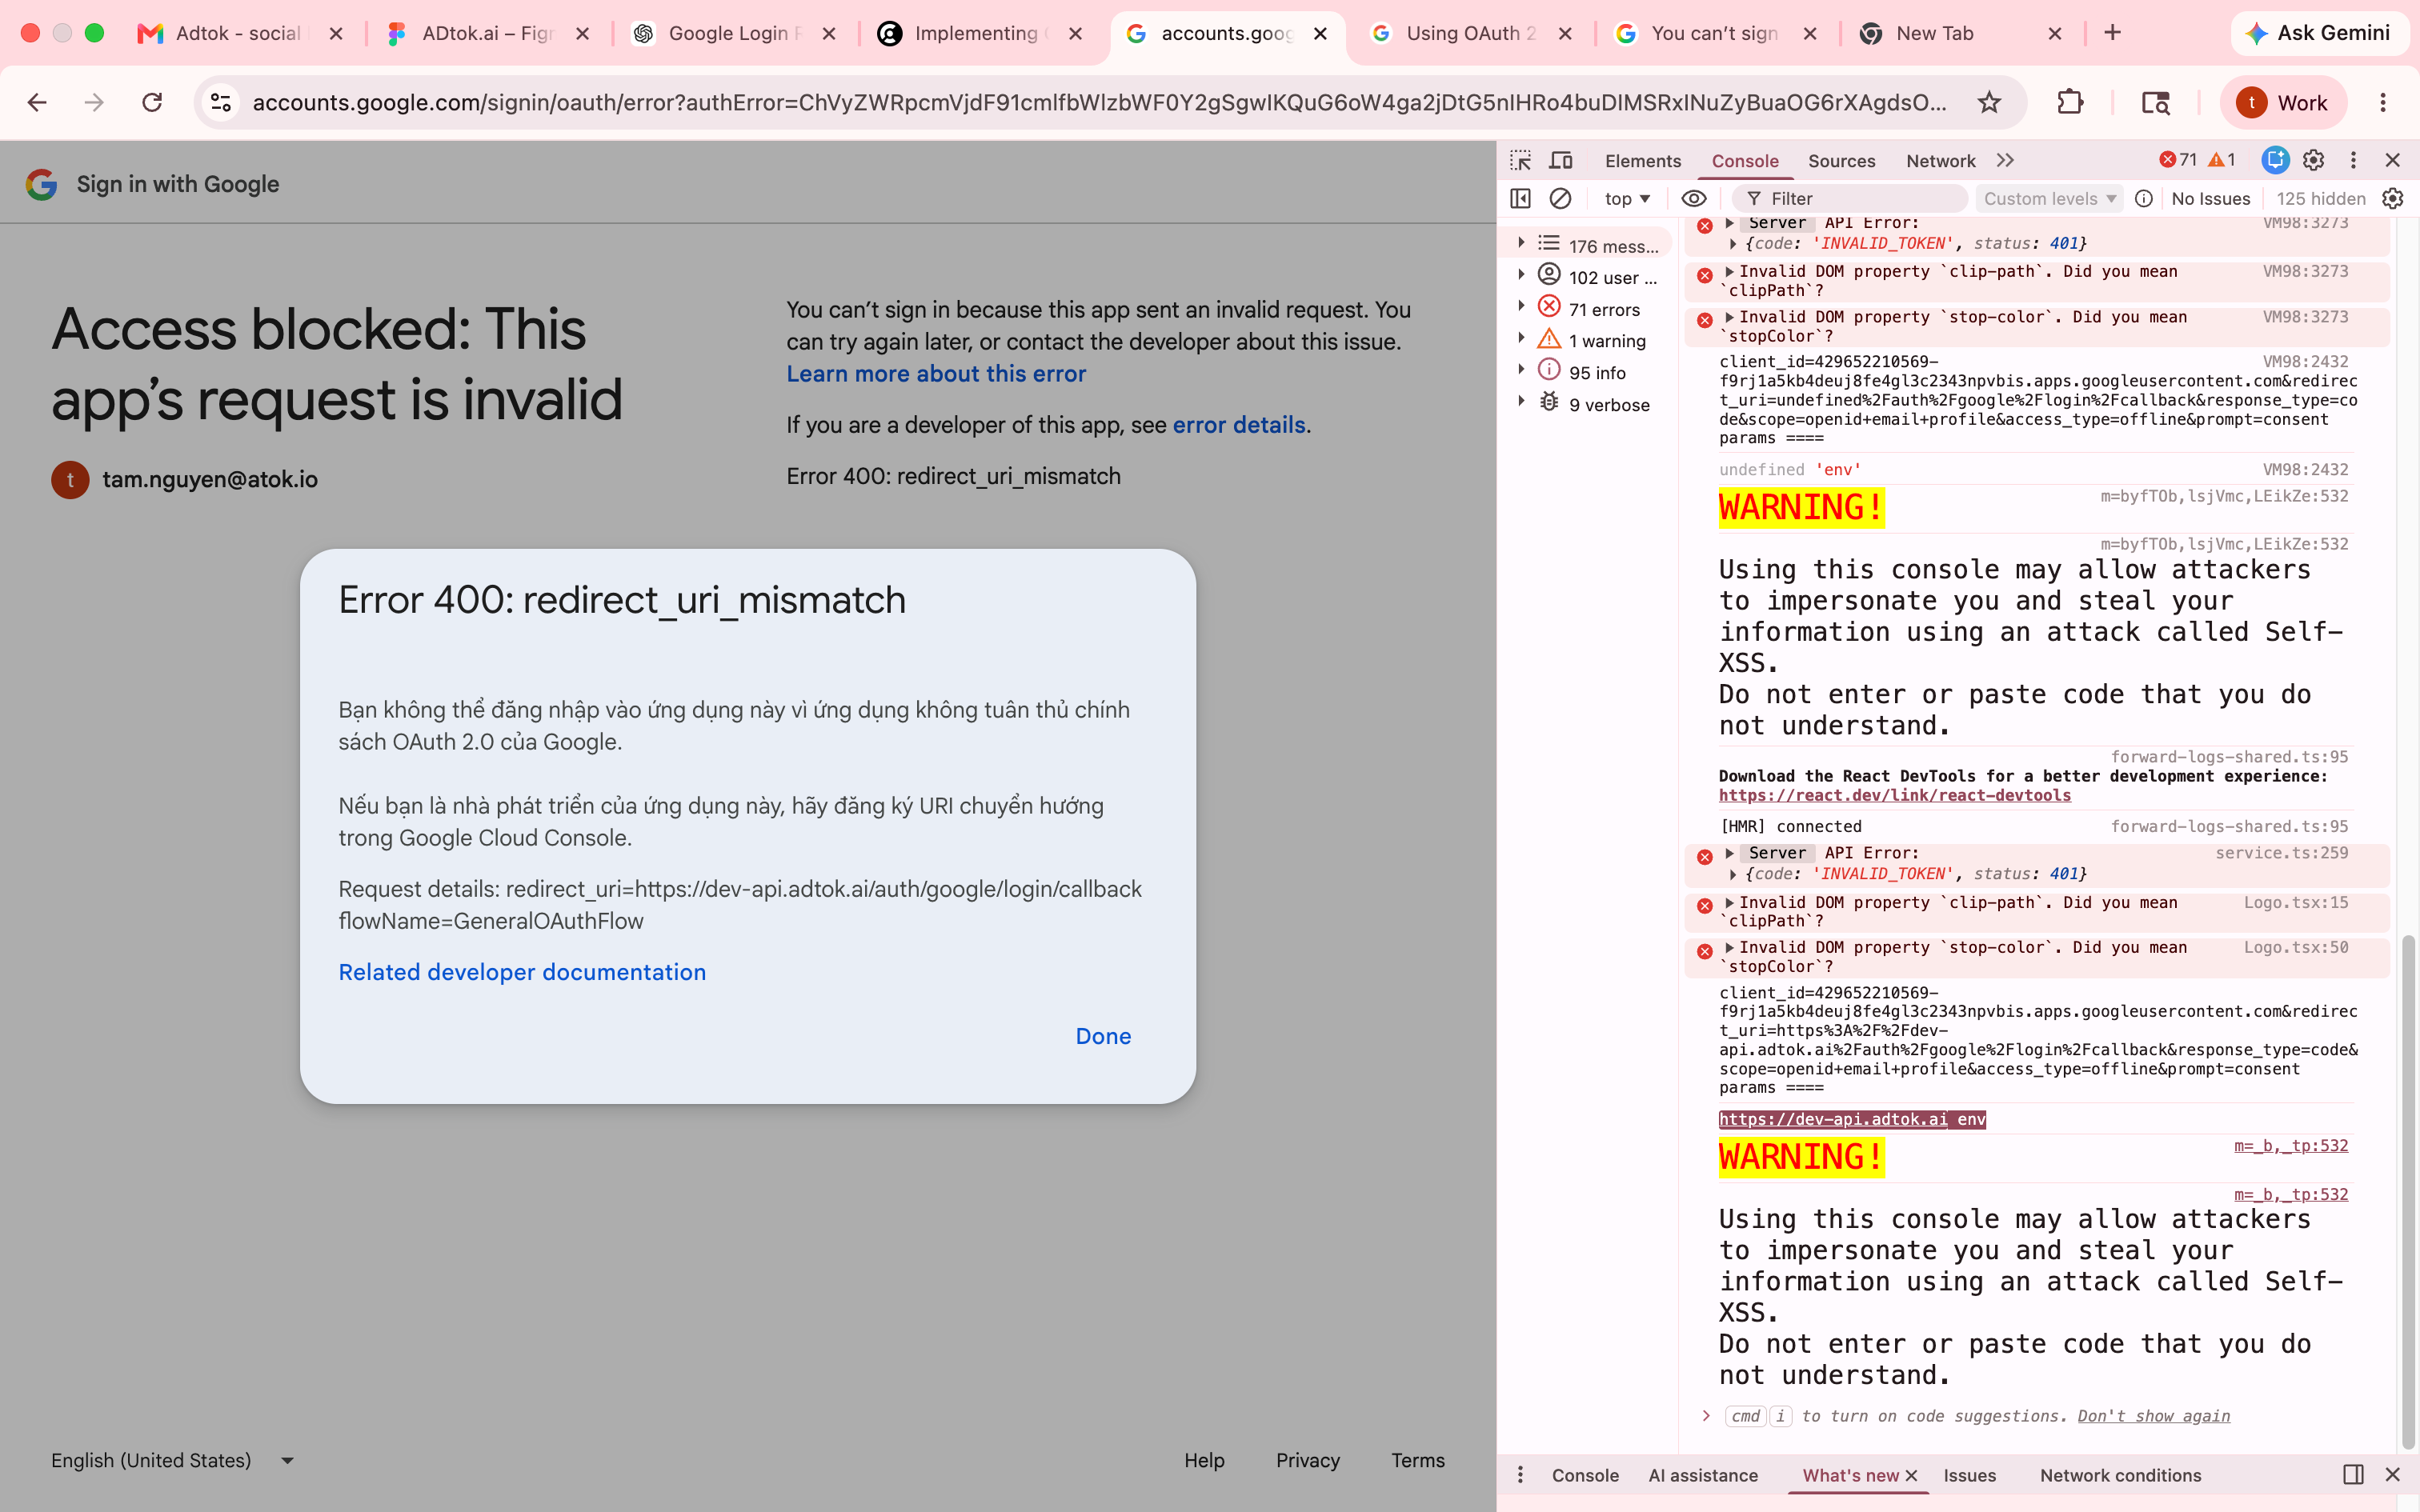Click the console vertical scrollbar
The height and width of the screenshot is (1512, 2420).
(x=2408, y=1190)
